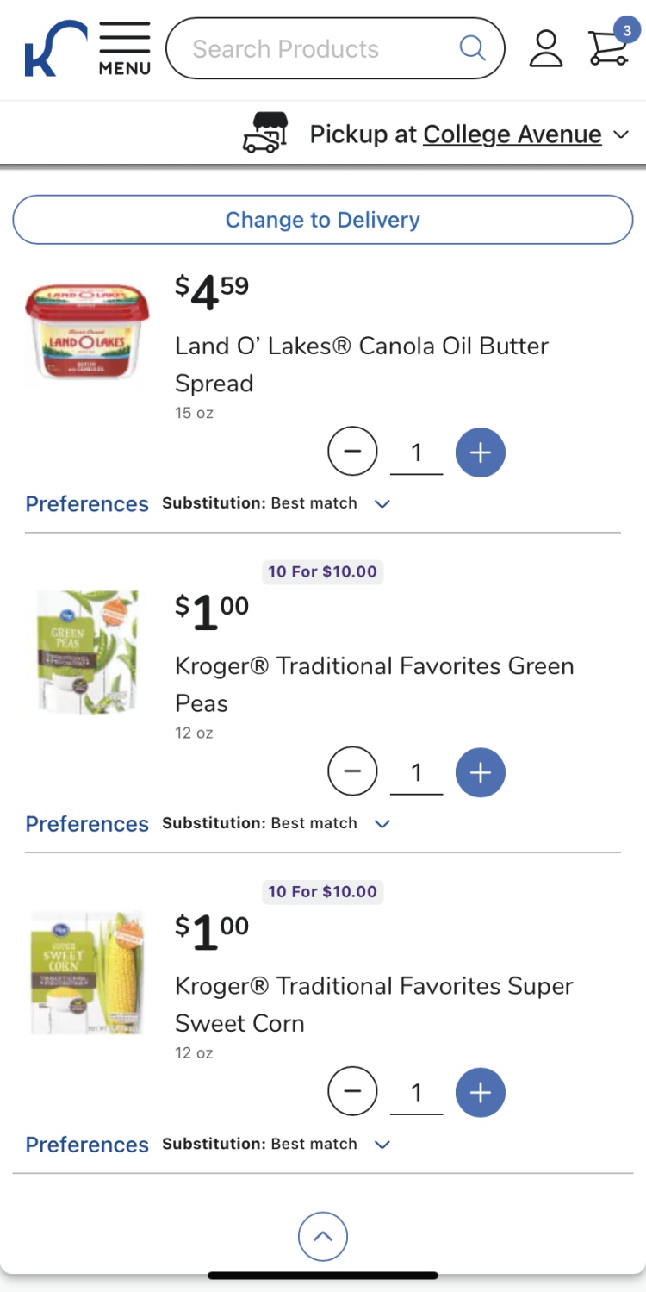This screenshot has width=646, height=1292.
Task: Open the pickup location chevron dropdown
Action: pyautogui.click(x=621, y=135)
